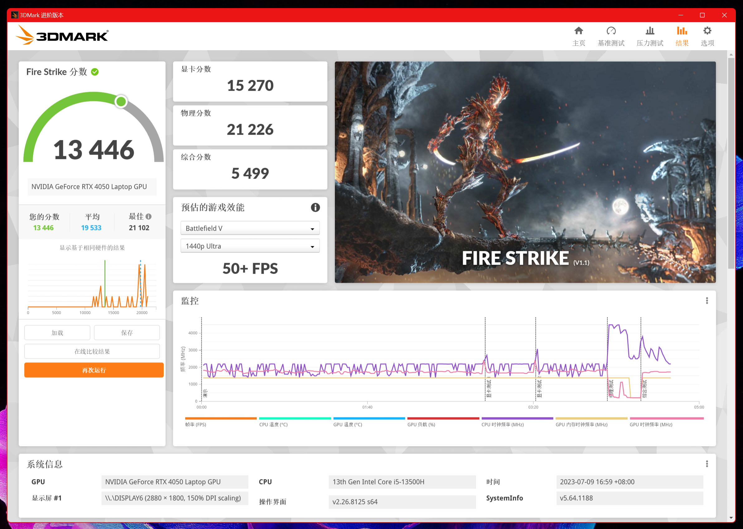Click the info icon next to 最佳

(148, 217)
